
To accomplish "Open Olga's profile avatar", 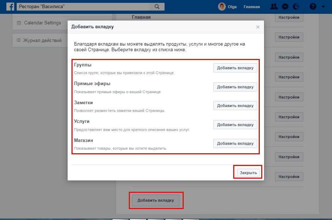I will click(x=222, y=7).
